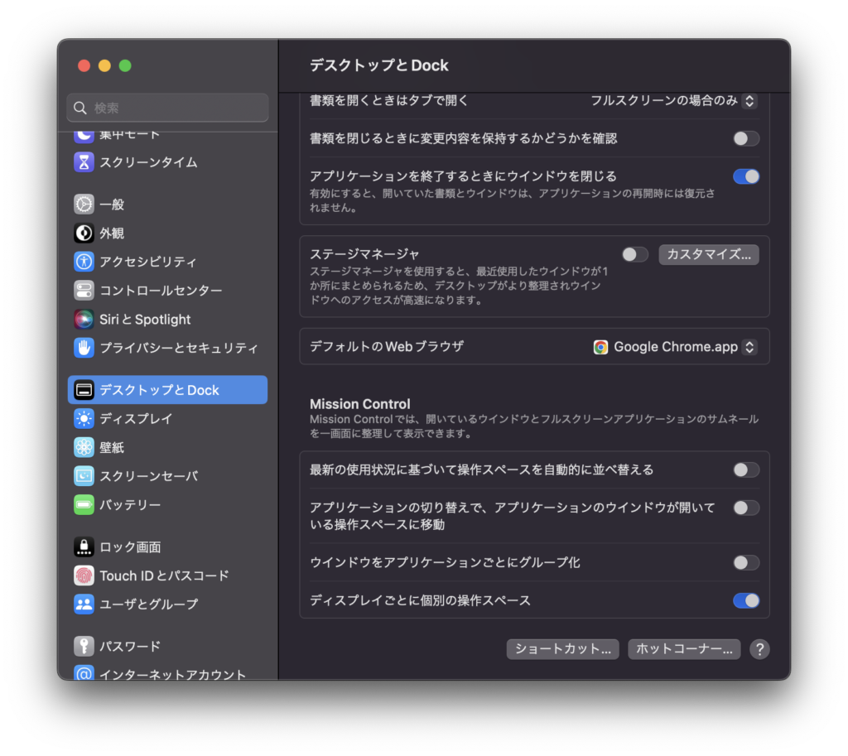
Task: Click the help question mark button
Action: pos(759,649)
